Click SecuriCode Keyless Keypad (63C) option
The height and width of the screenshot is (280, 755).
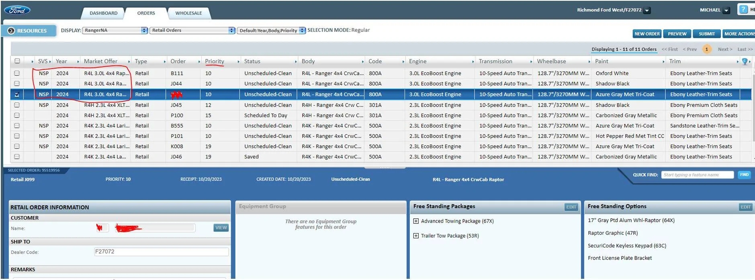(627, 246)
